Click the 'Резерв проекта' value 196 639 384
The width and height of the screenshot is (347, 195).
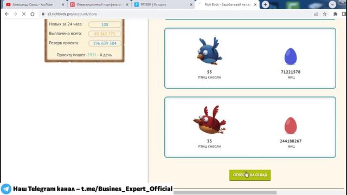[x=105, y=43]
